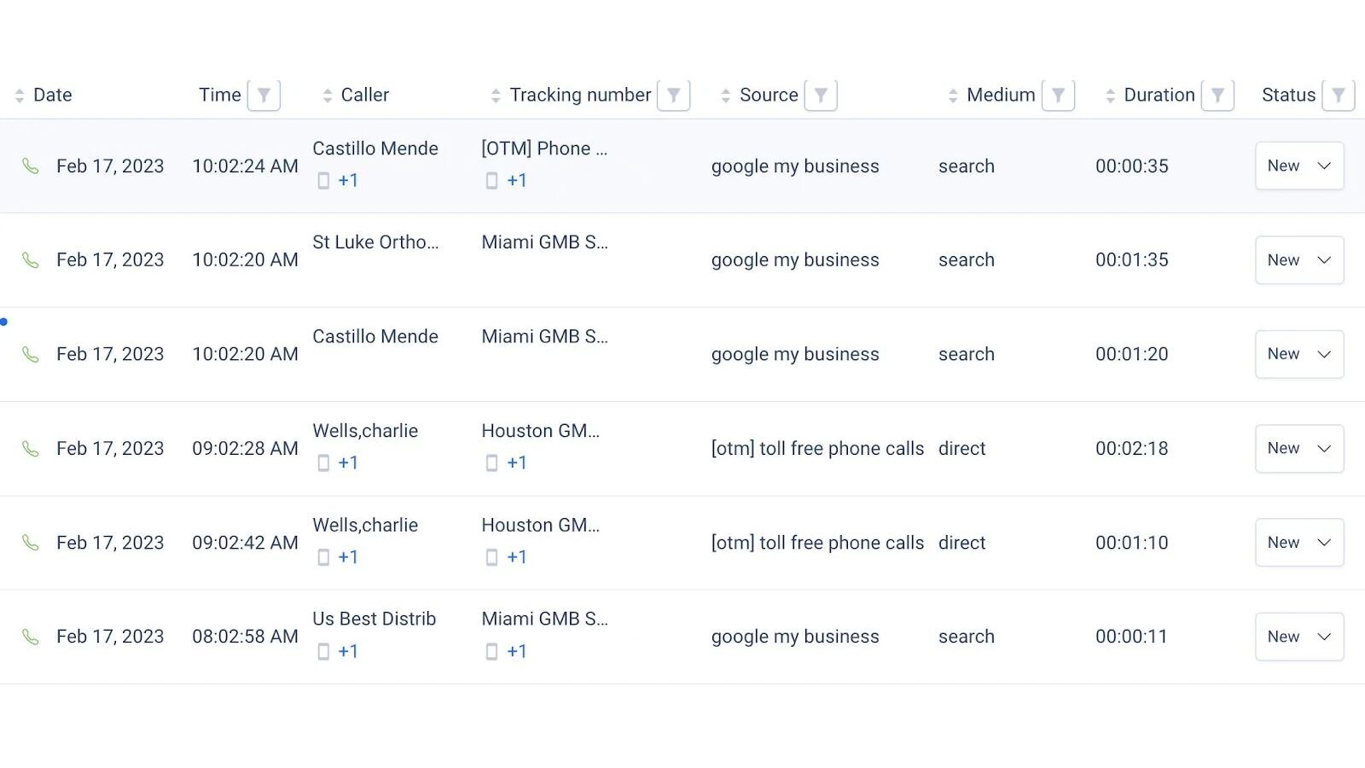Click the +1 link under Us Best Distrib
Image resolution: width=1365 pixels, height=768 pixels.
click(x=348, y=652)
